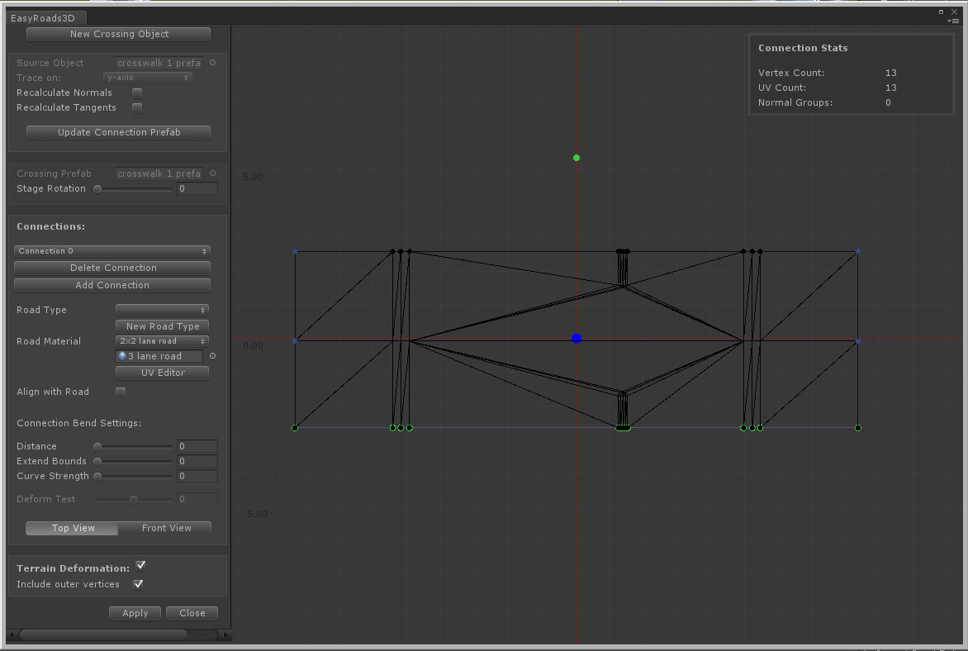This screenshot has width=968, height=651.
Task: Open the UV Editor
Action: click(x=163, y=373)
